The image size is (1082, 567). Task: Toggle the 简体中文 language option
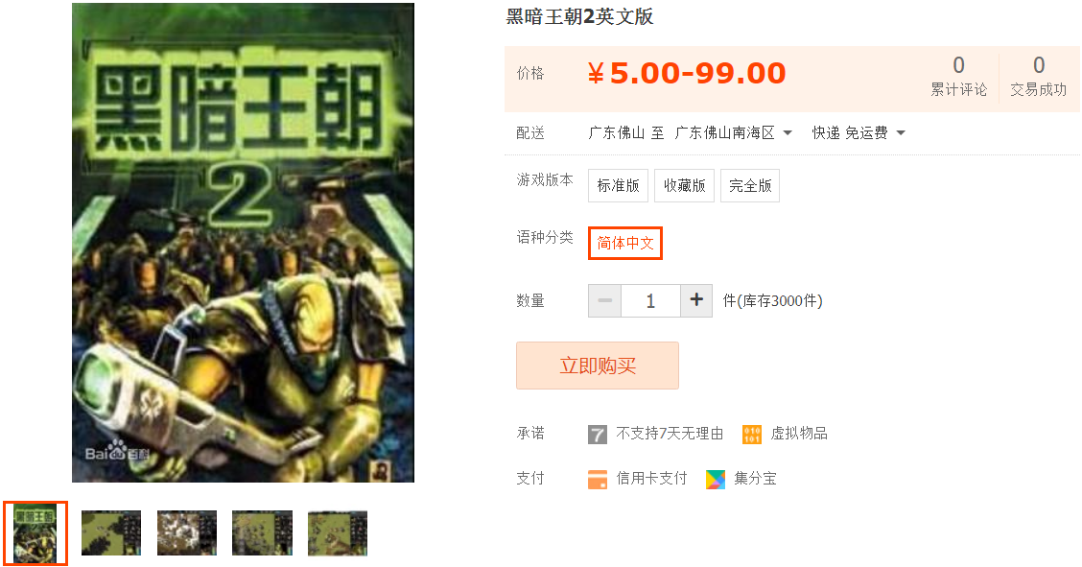pos(625,243)
